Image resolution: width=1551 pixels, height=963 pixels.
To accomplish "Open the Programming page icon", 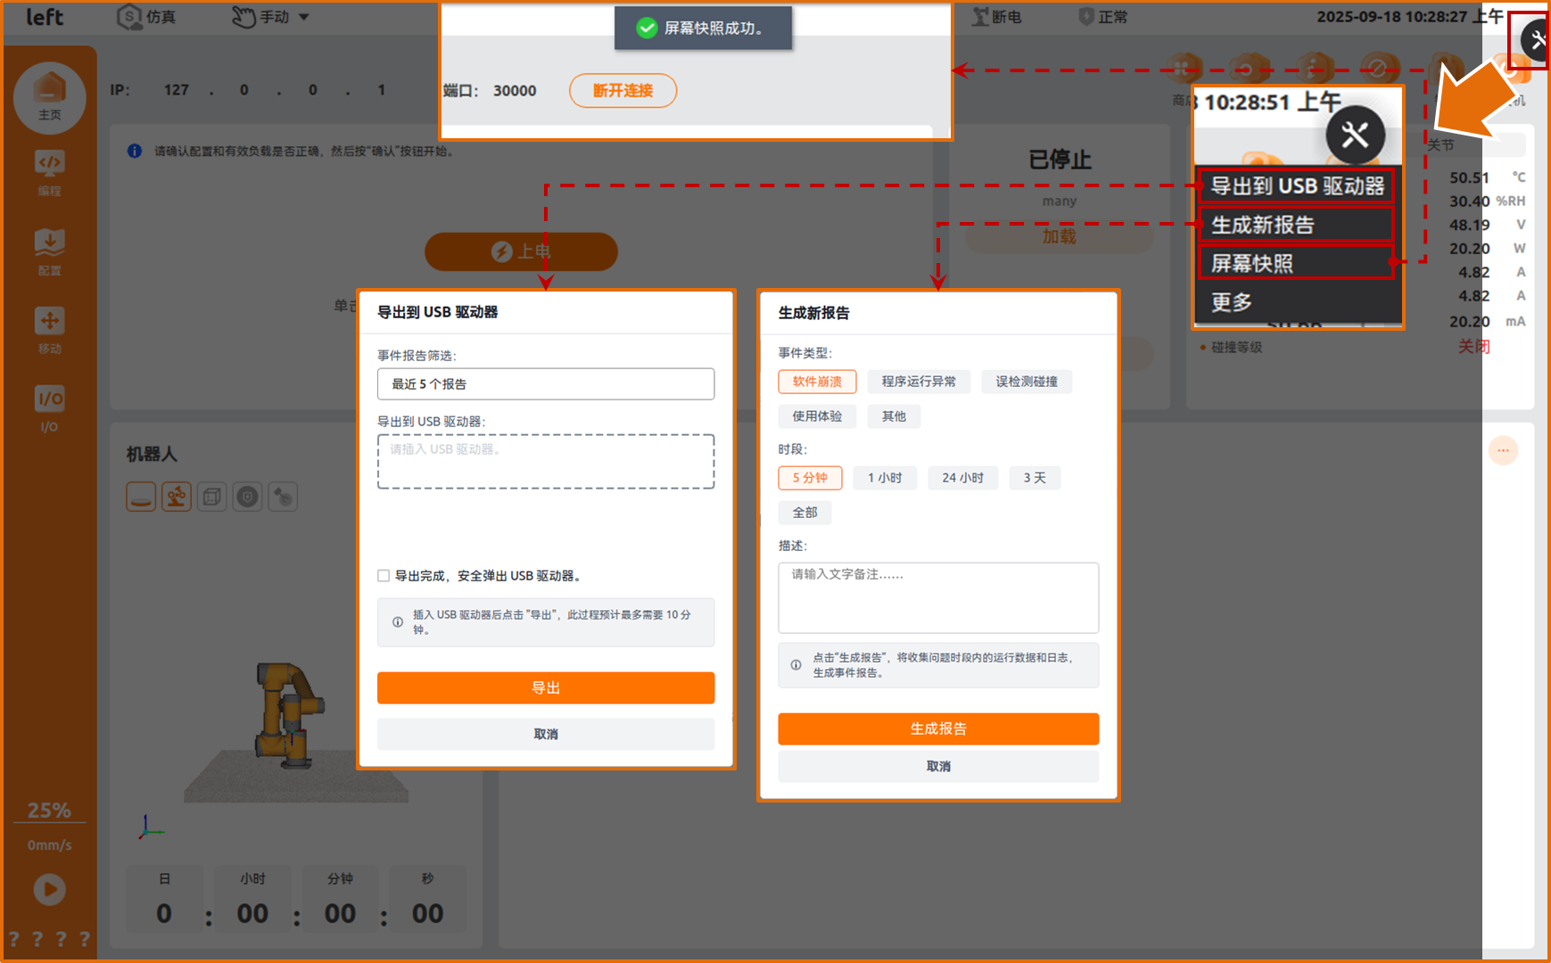I will tap(49, 171).
